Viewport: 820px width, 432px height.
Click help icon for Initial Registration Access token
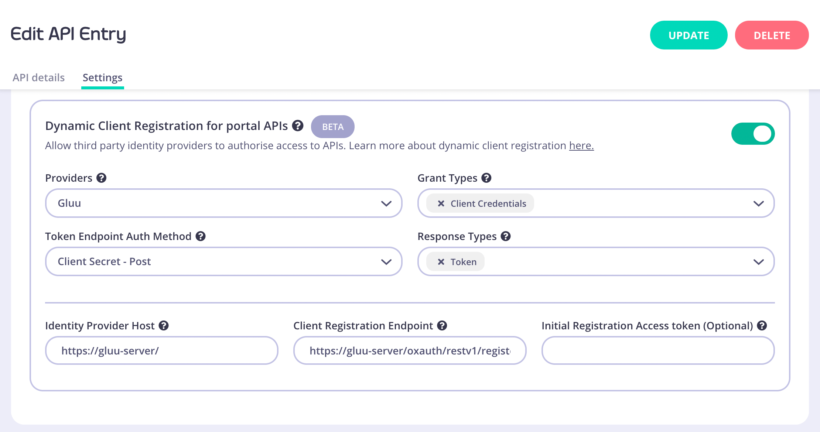(x=762, y=326)
